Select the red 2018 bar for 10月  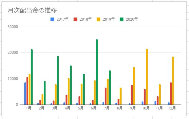145,97
